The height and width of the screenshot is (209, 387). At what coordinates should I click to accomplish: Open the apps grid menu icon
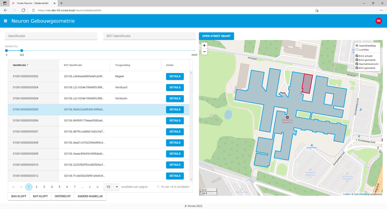[5, 21]
